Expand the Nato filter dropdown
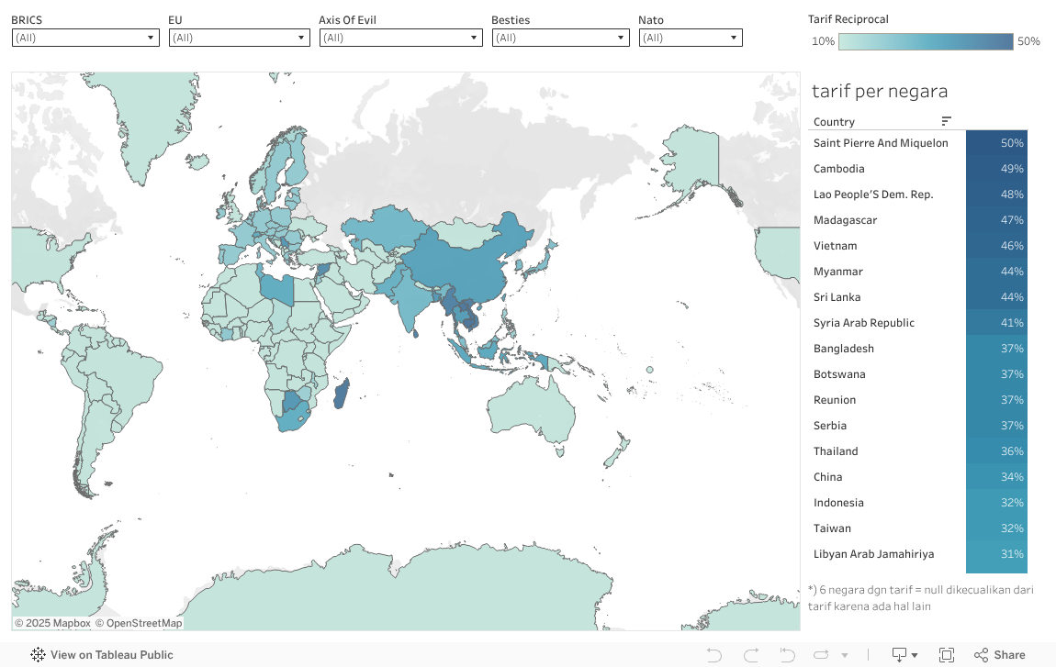Screen dimensions: 1056x667 click(x=691, y=38)
